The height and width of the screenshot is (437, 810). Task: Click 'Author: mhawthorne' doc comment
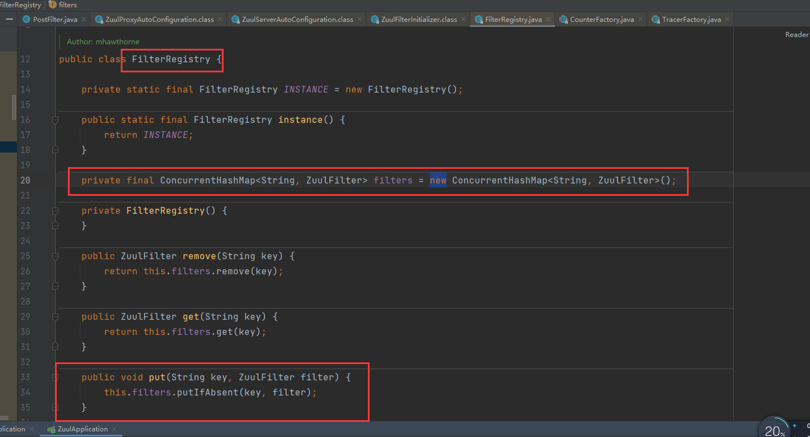103,42
